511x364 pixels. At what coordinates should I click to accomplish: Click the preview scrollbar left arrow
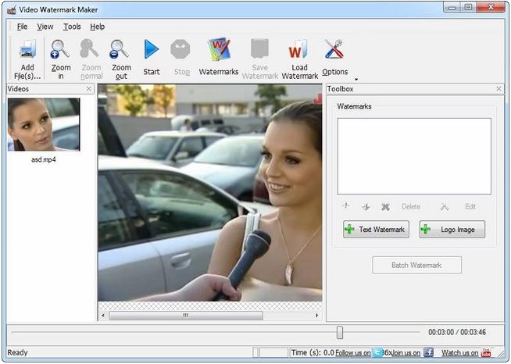pyautogui.click(x=103, y=316)
